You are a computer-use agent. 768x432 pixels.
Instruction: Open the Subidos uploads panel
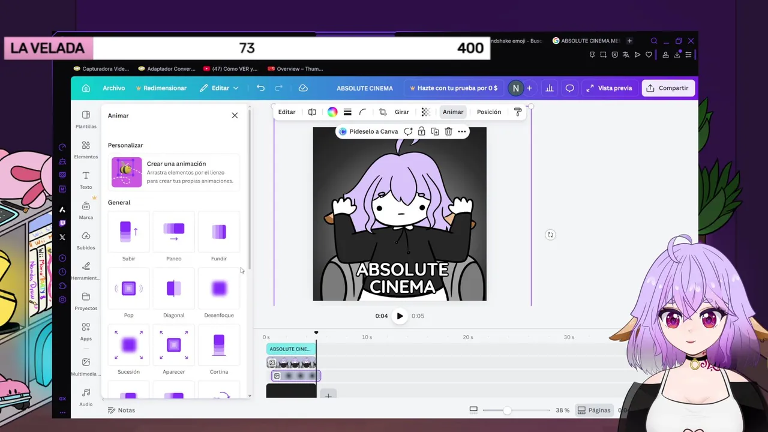point(86,241)
